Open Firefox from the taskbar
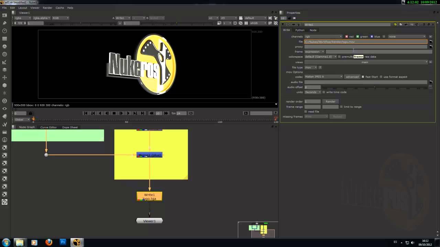This screenshot has width=440, height=247. click(x=48, y=242)
